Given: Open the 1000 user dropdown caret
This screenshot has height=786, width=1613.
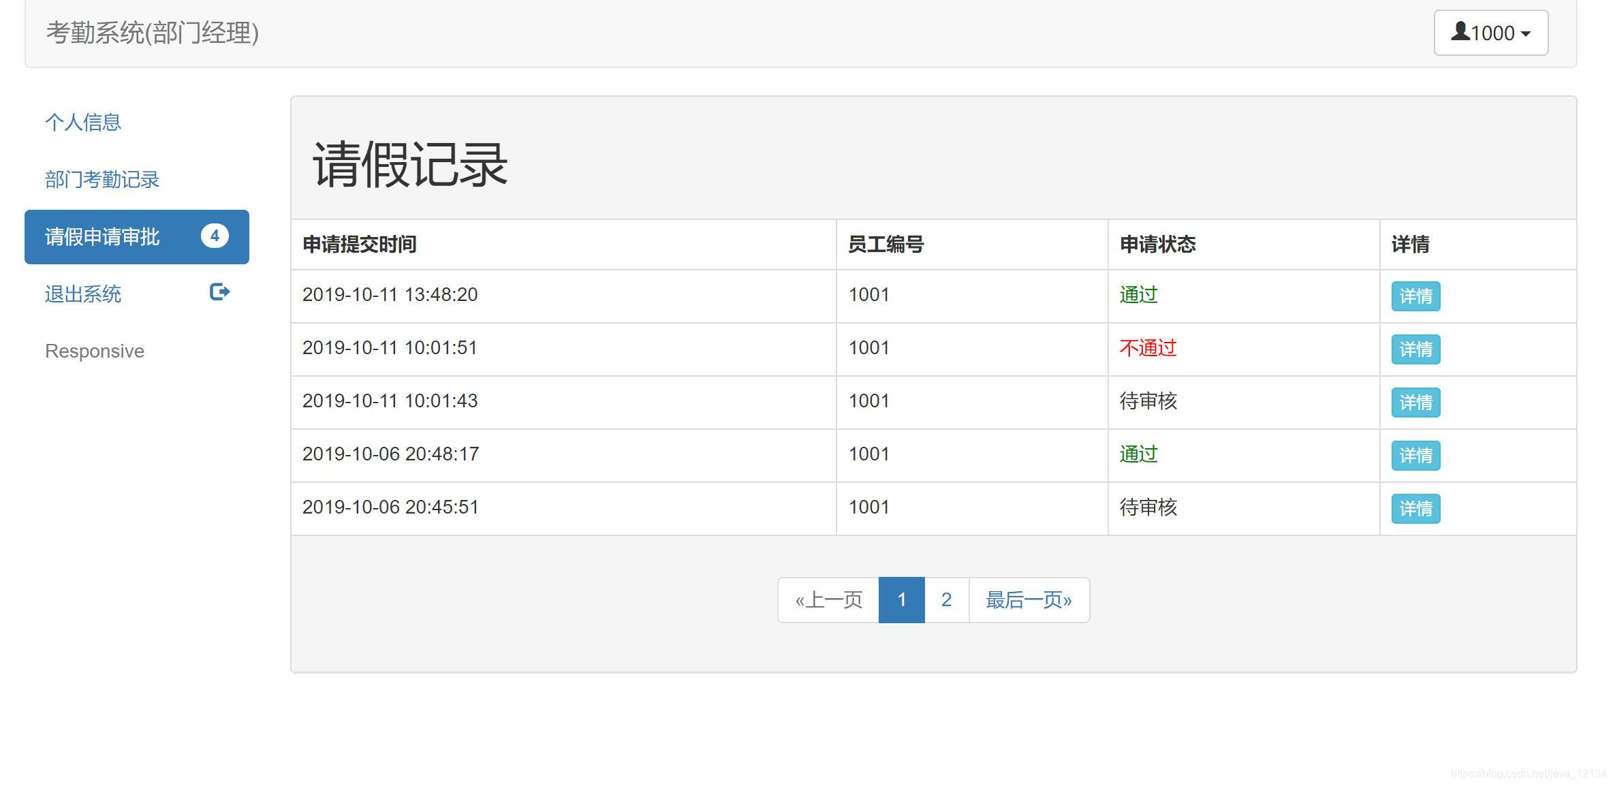Looking at the screenshot, I should click(1525, 34).
